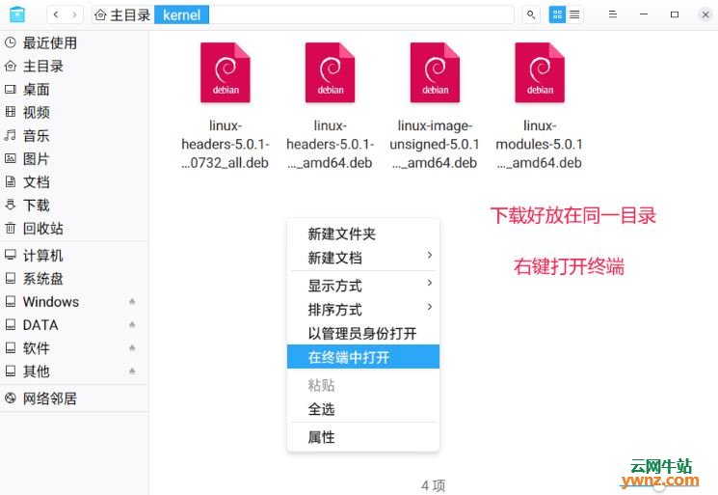Choose 显示方式 from the context menu
The width and height of the screenshot is (718, 495).
point(363,286)
